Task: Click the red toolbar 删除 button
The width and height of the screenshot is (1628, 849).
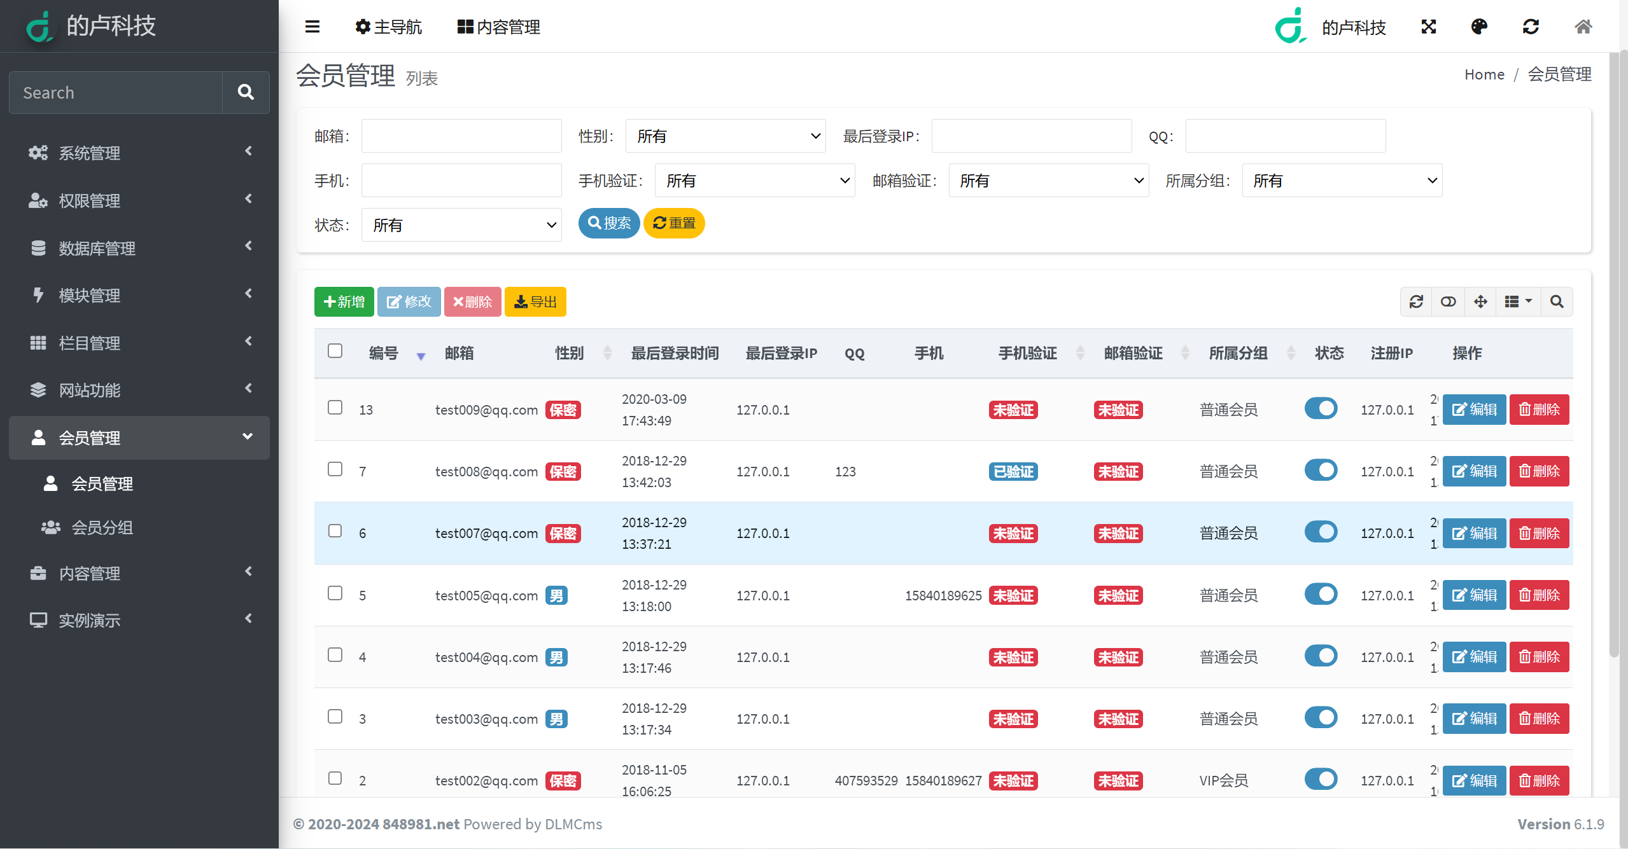Action: 472,301
